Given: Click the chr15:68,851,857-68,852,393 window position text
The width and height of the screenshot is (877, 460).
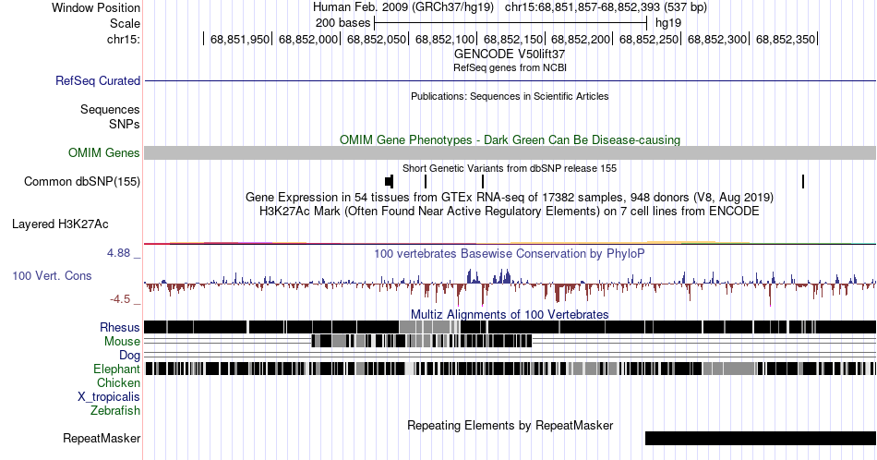Looking at the screenshot, I should (x=606, y=7).
